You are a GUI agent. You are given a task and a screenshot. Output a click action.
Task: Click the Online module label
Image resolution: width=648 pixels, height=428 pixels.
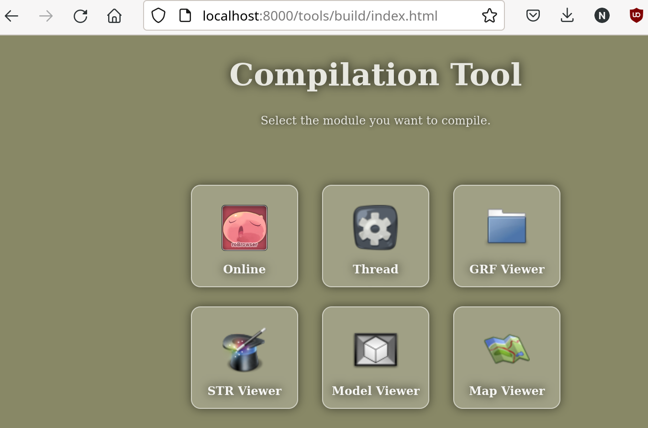[x=244, y=269]
